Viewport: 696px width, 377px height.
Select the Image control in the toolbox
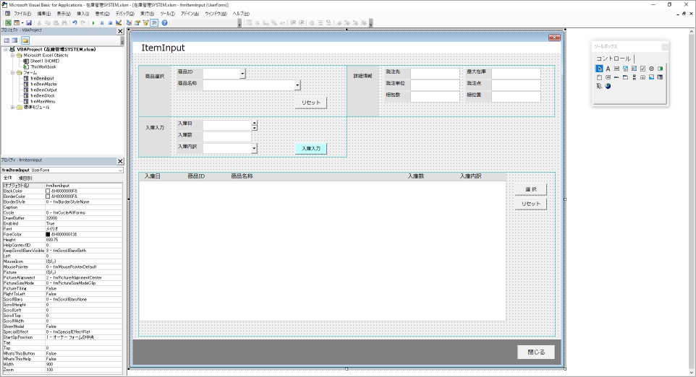pos(651,77)
